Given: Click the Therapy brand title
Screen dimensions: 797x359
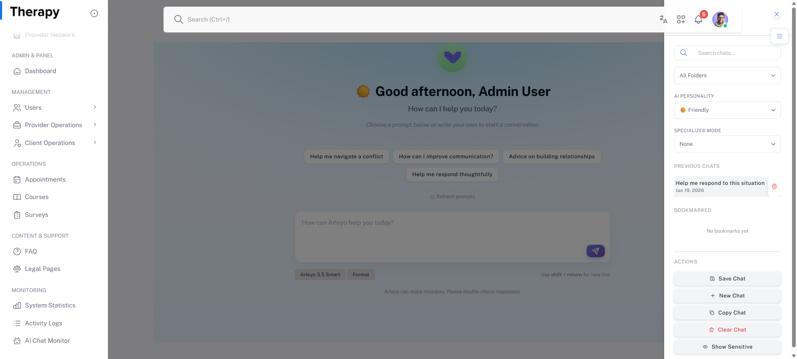Looking at the screenshot, I should [35, 12].
